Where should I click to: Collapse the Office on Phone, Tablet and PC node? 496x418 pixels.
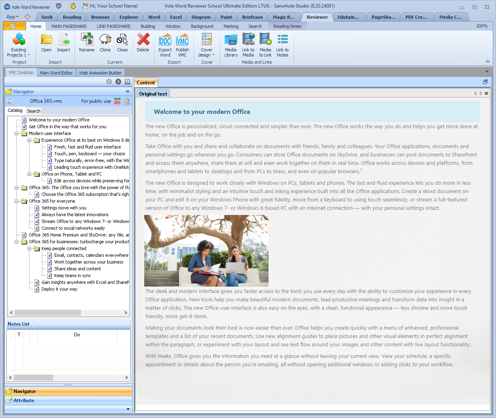(29, 174)
